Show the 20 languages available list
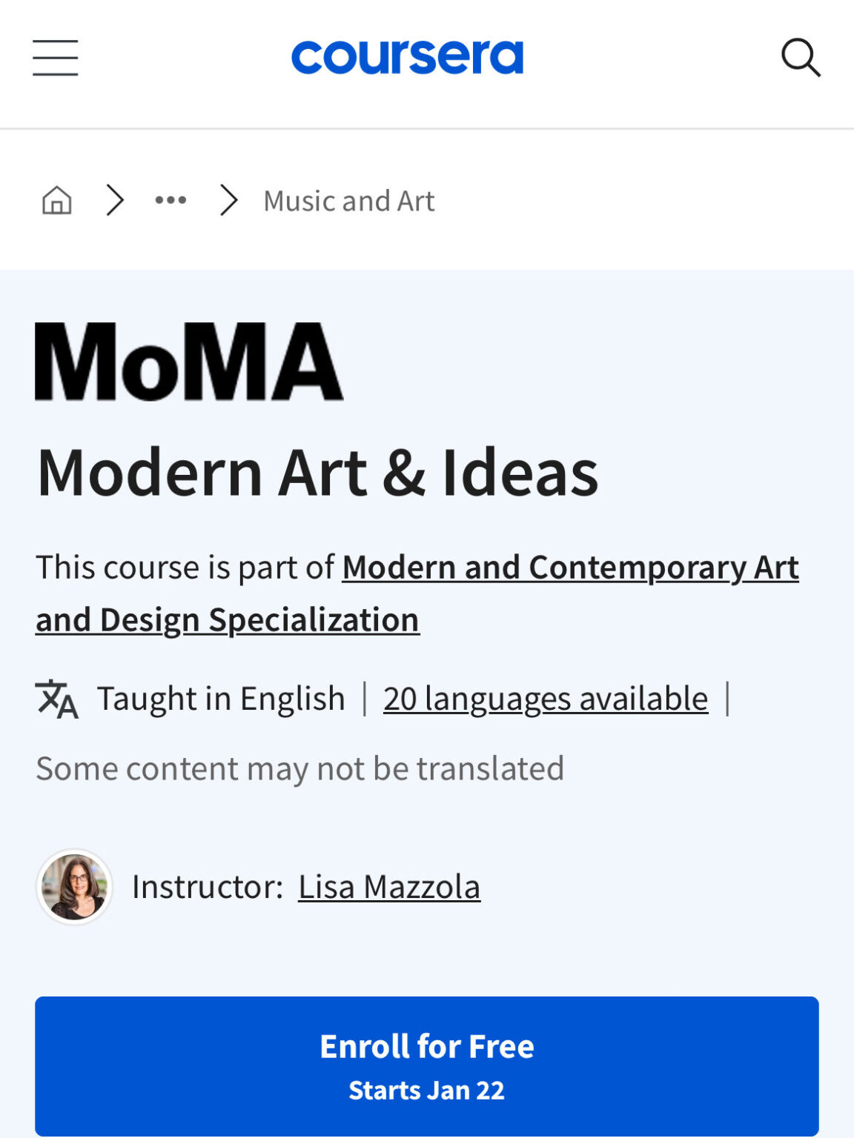Screen dimensions: 854x1138 click(546, 699)
